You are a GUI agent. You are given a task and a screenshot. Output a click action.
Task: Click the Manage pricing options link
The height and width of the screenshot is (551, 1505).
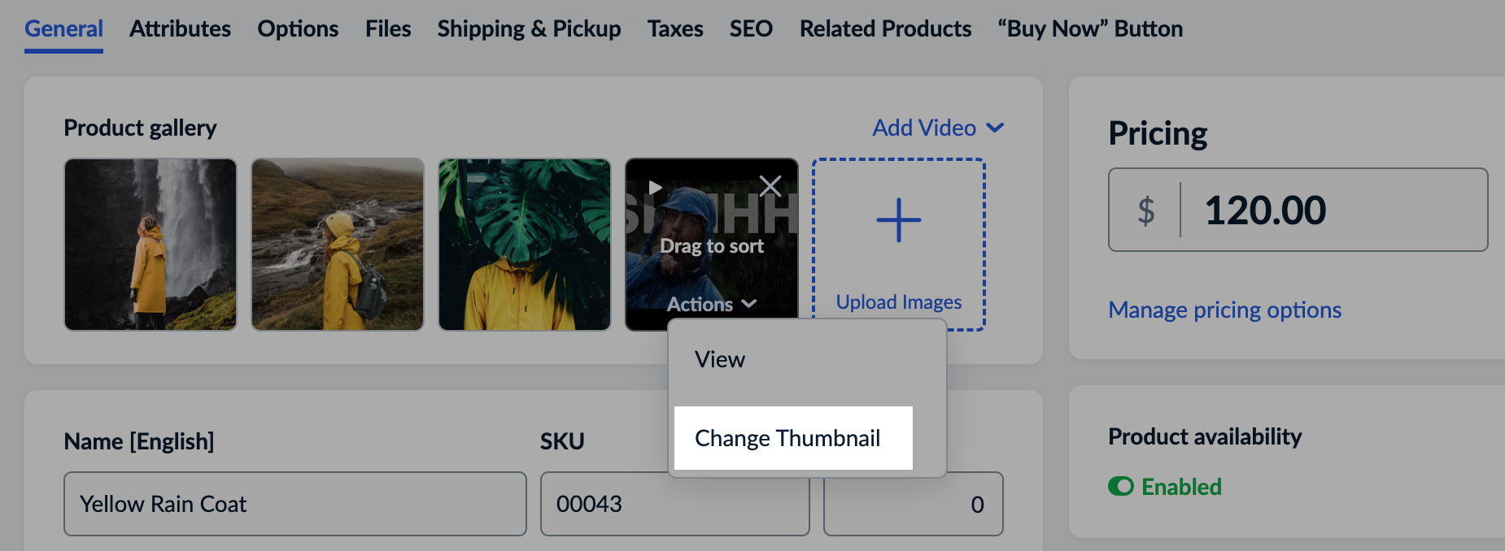tap(1224, 310)
